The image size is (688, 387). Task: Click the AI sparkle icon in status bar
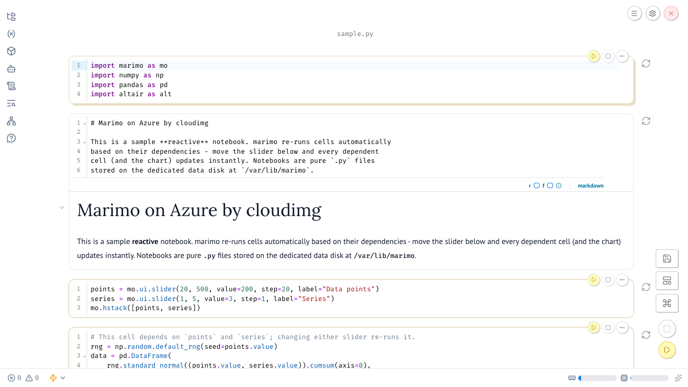(x=678, y=378)
